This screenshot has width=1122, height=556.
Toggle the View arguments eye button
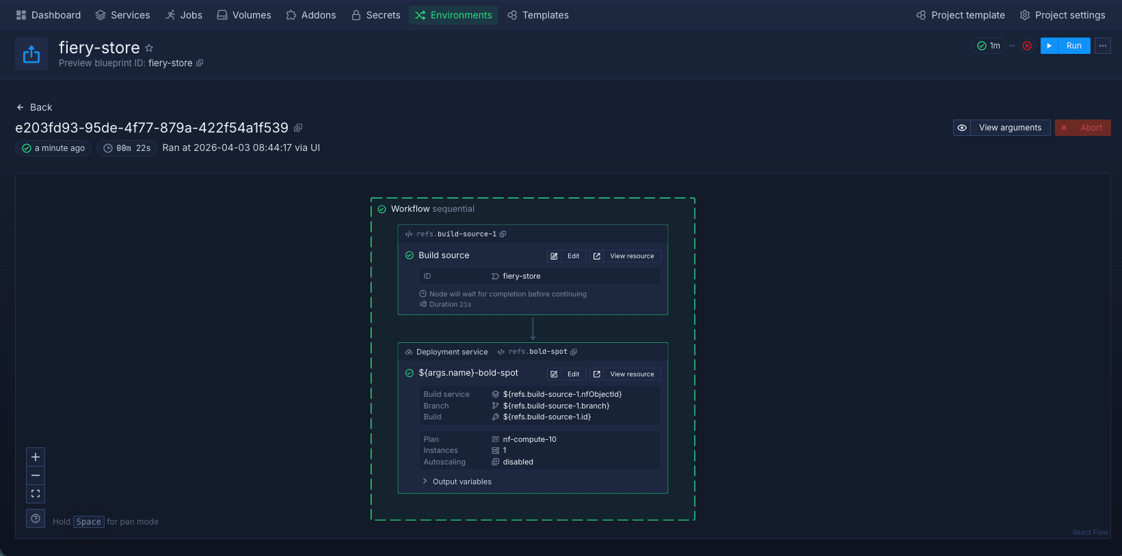[x=962, y=128]
